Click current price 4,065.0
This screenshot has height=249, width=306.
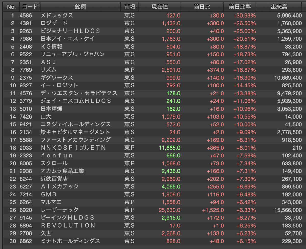point(171,187)
